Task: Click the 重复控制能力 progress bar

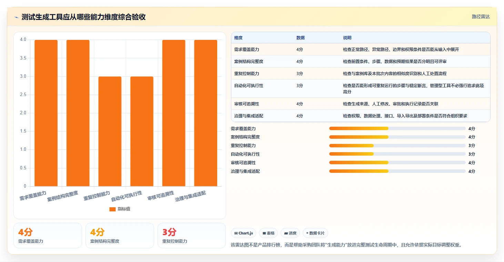Action: [x=397, y=146]
